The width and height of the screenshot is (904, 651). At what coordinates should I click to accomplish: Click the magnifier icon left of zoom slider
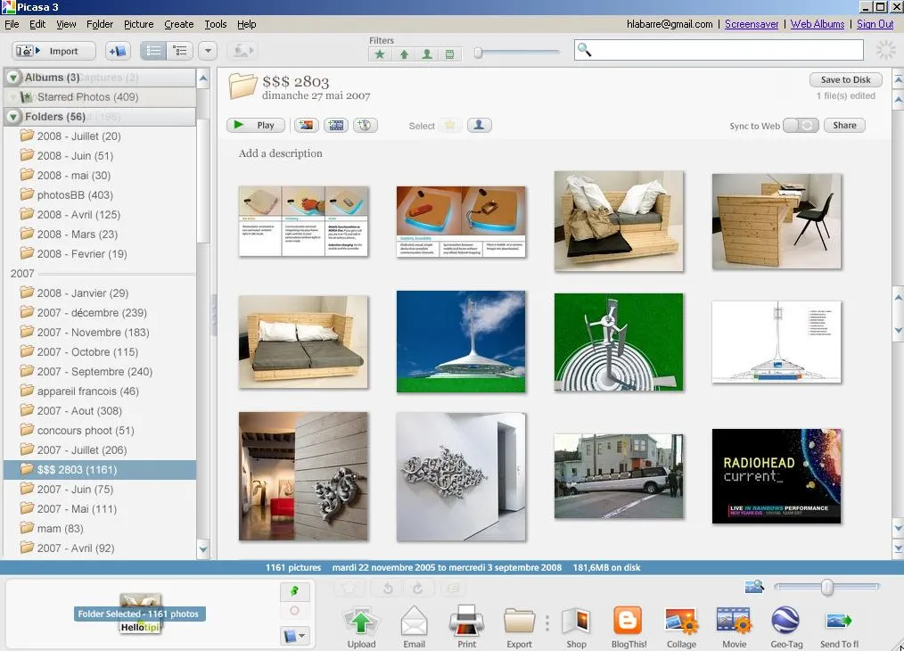754,587
